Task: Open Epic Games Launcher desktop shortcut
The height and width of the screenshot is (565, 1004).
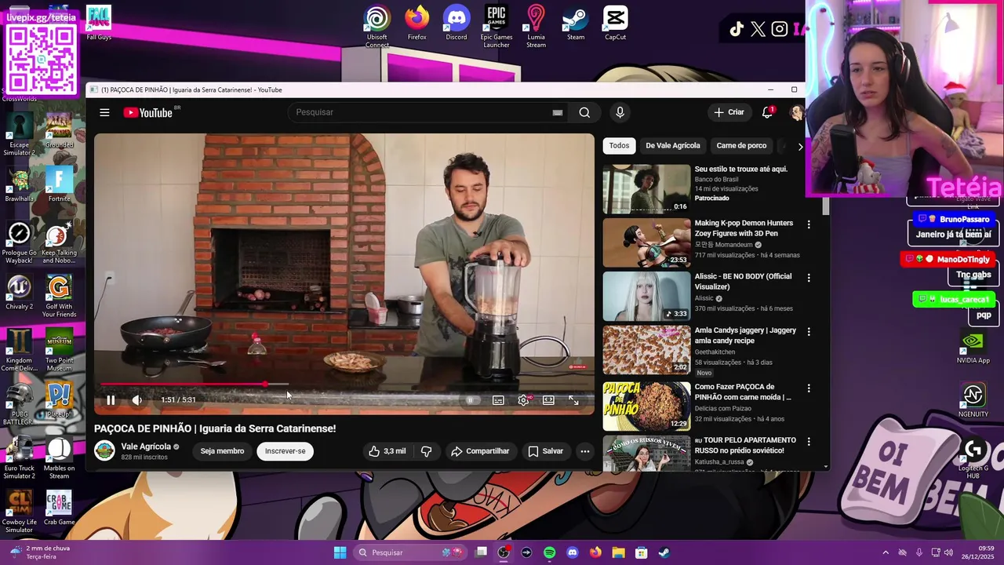Action: tap(497, 26)
